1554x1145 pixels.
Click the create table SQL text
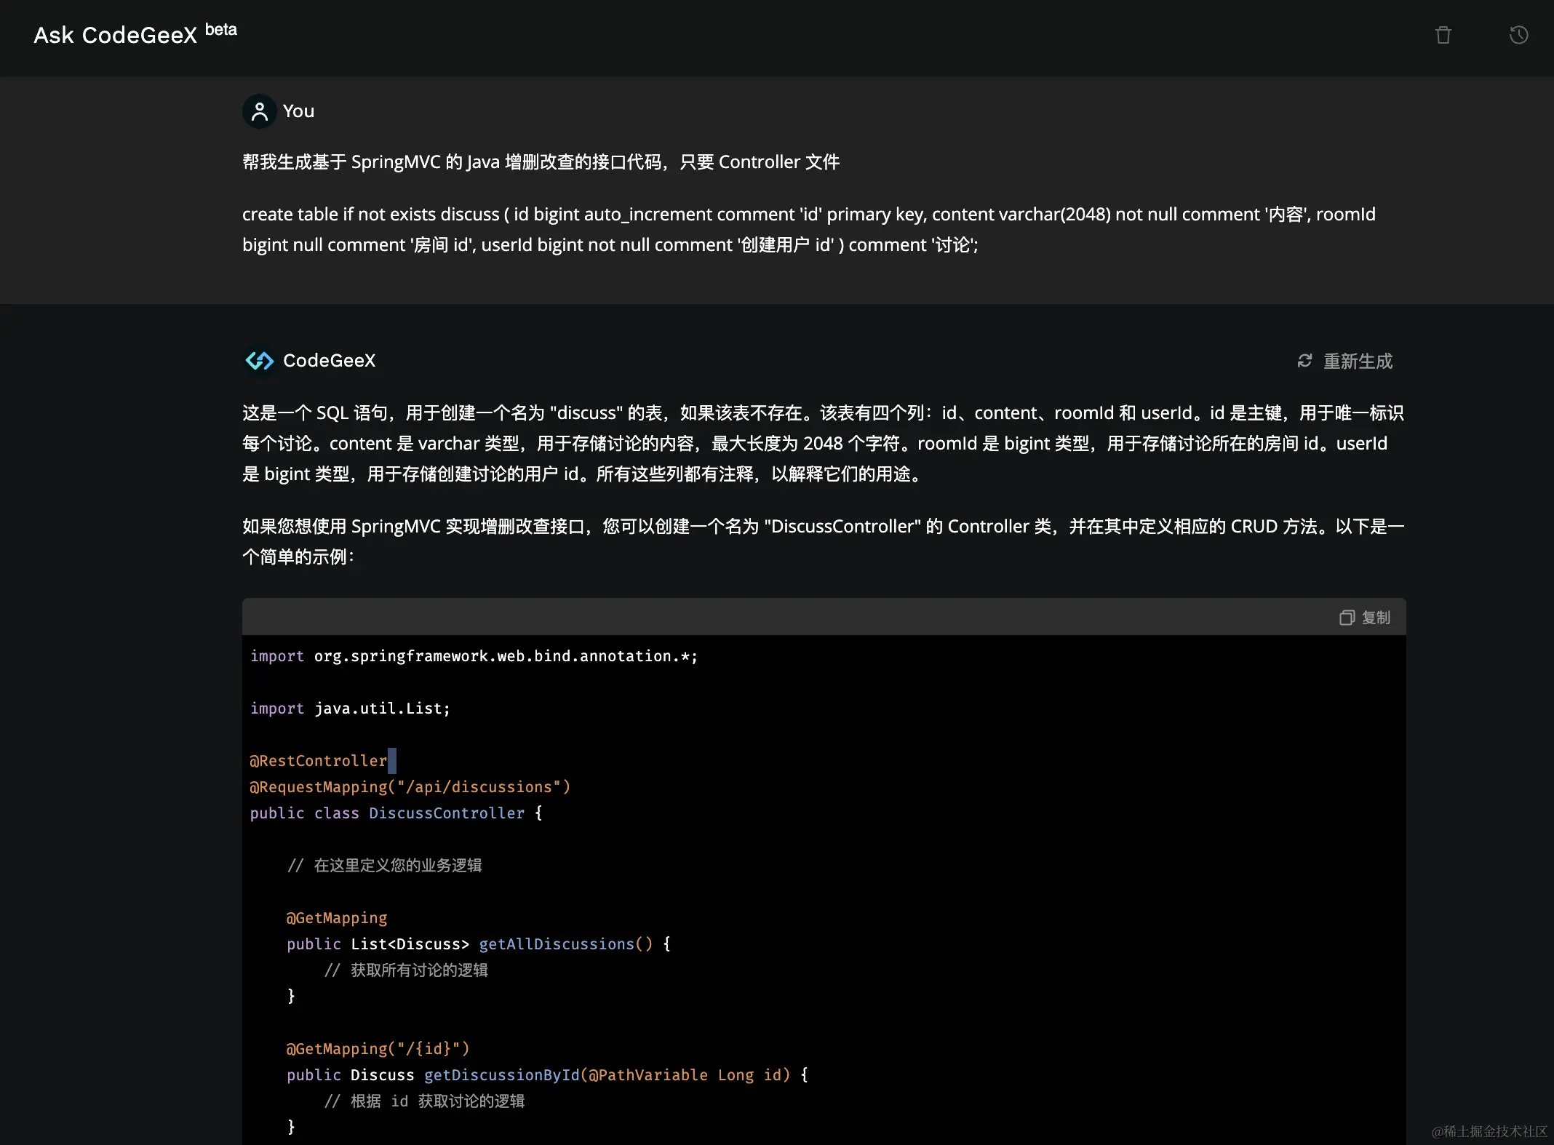coord(809,229)
